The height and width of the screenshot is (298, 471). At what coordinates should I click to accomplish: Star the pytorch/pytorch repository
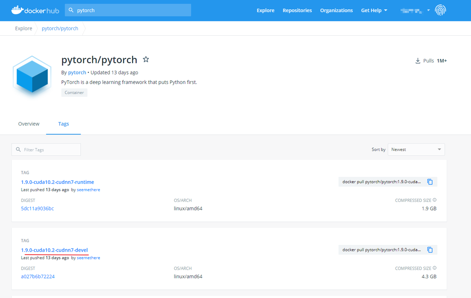(146, 59)
